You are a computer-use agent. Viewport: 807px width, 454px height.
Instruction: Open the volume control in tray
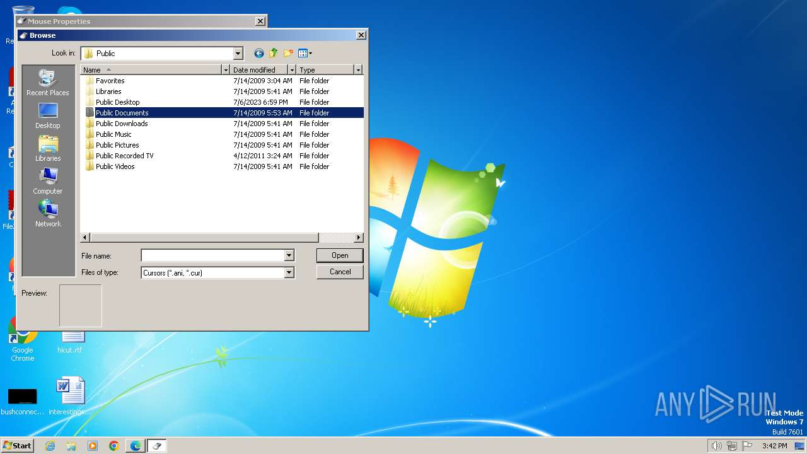click(716, 446)
